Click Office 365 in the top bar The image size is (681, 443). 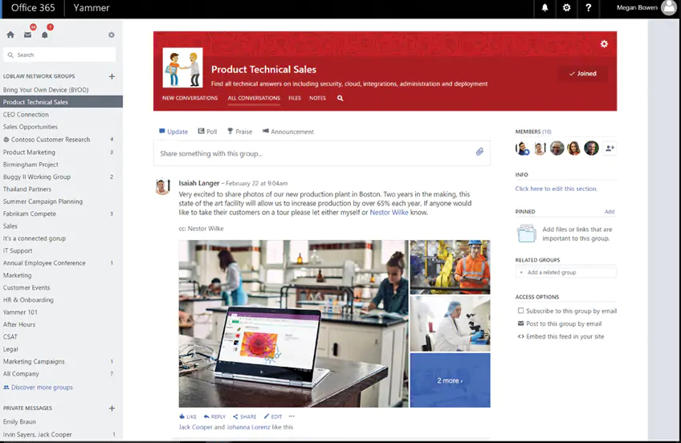click(x=33, y=8)
